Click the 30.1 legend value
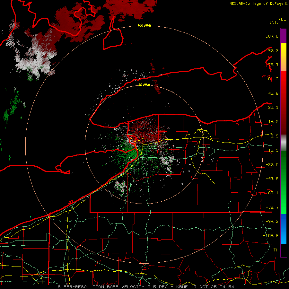 (273, 108)
